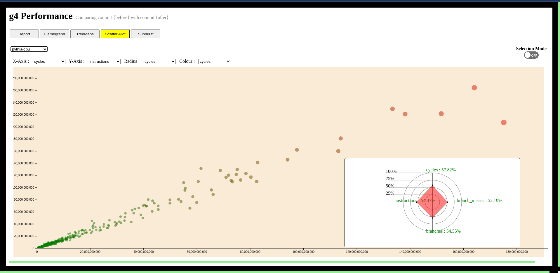Open the TreeMaps tab
560x273 pixels.
point(85,34)
